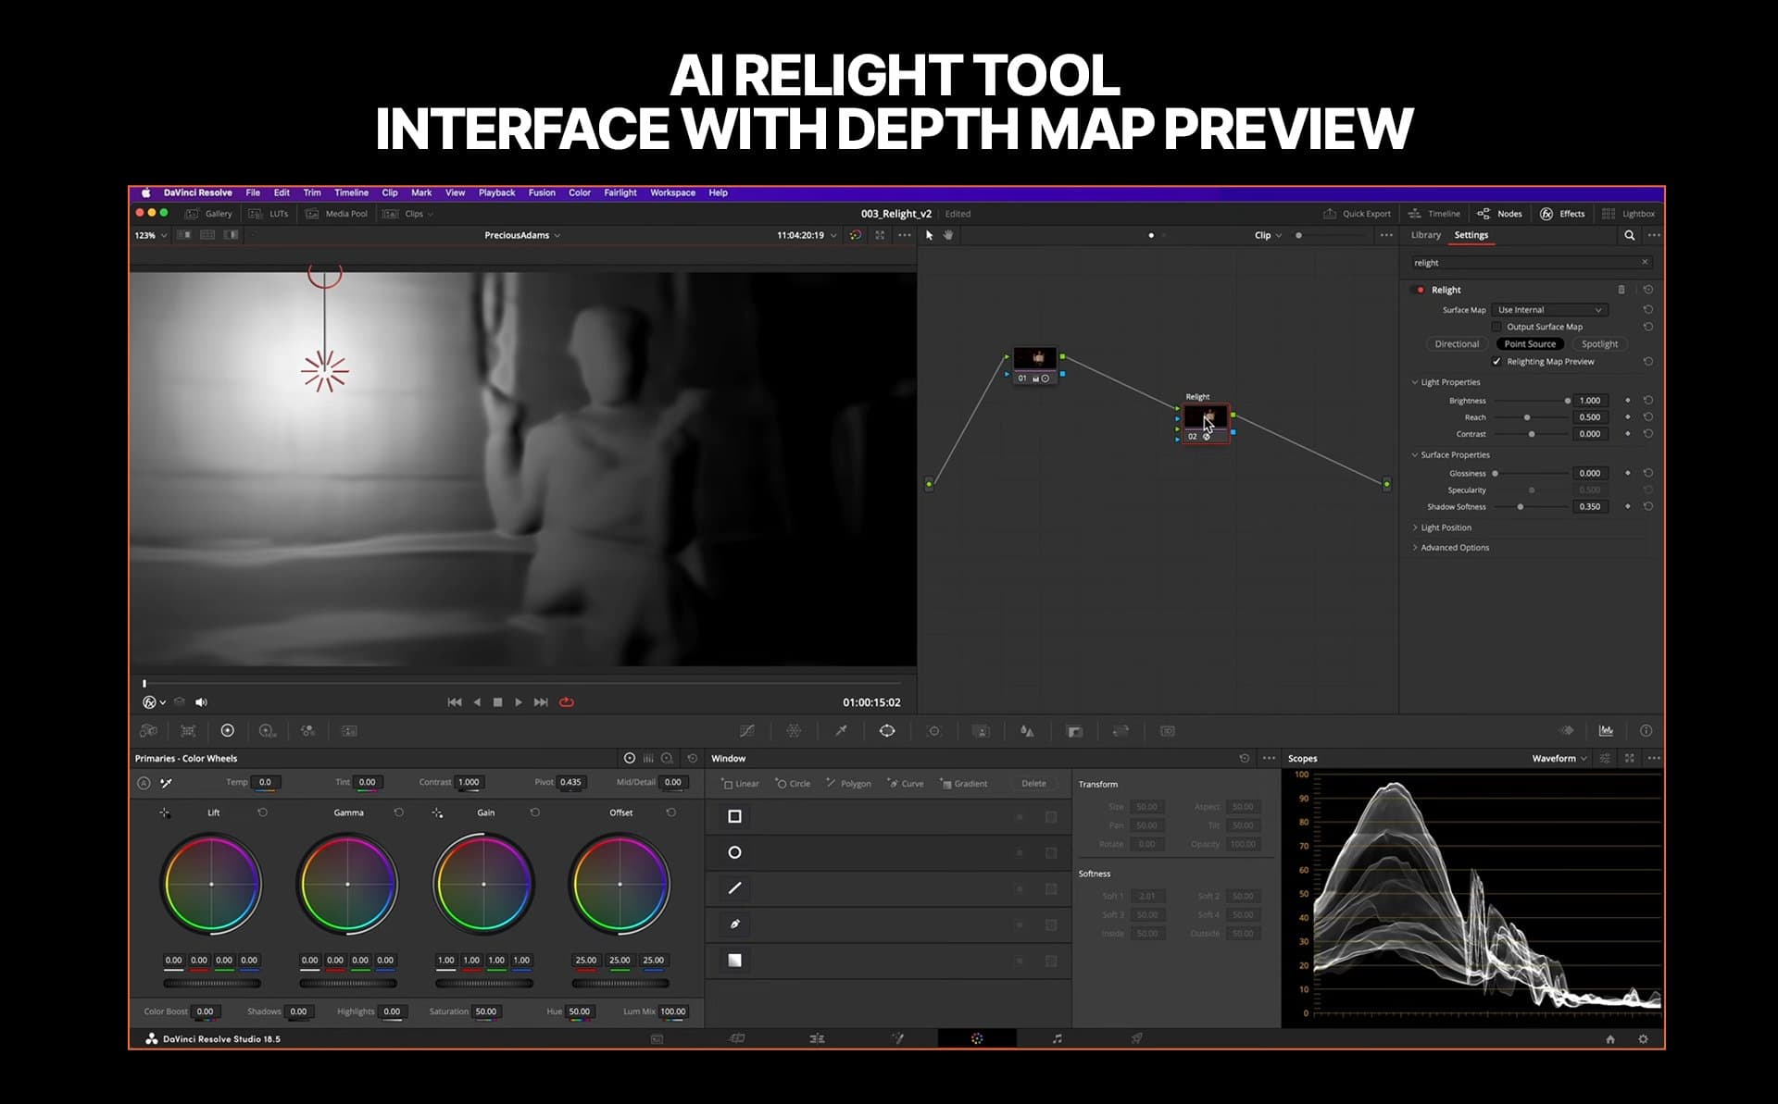Add a Circle window shape
The image size is (1778, 1104).
click(x=793, y=784)
